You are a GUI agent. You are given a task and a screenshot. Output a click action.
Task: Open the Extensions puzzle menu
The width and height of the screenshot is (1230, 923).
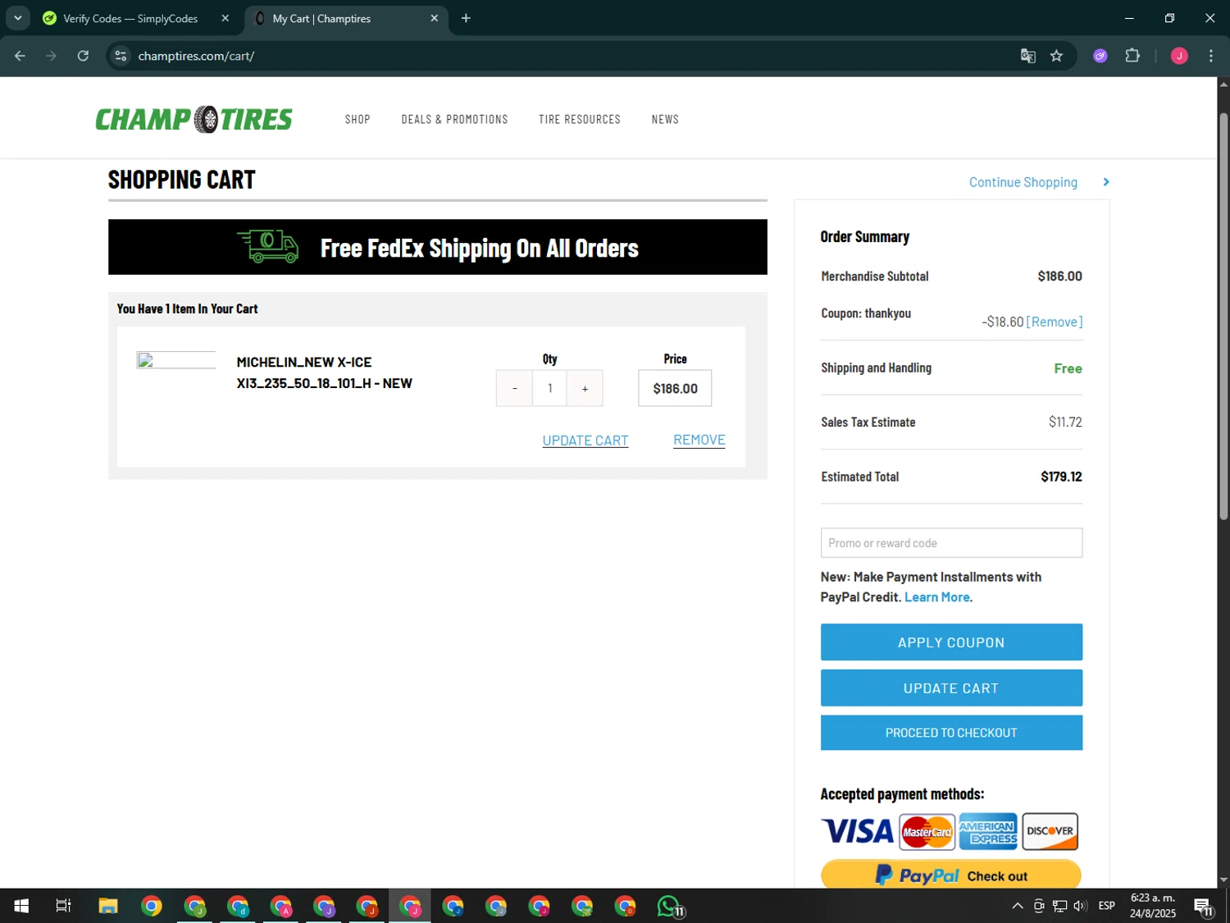(x=1132, y=56)
